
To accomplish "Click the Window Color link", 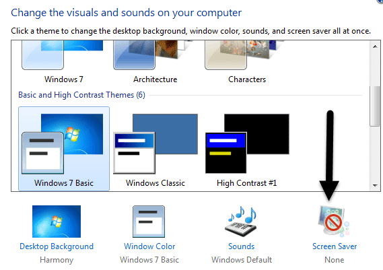I will click(x=149, y=246).
